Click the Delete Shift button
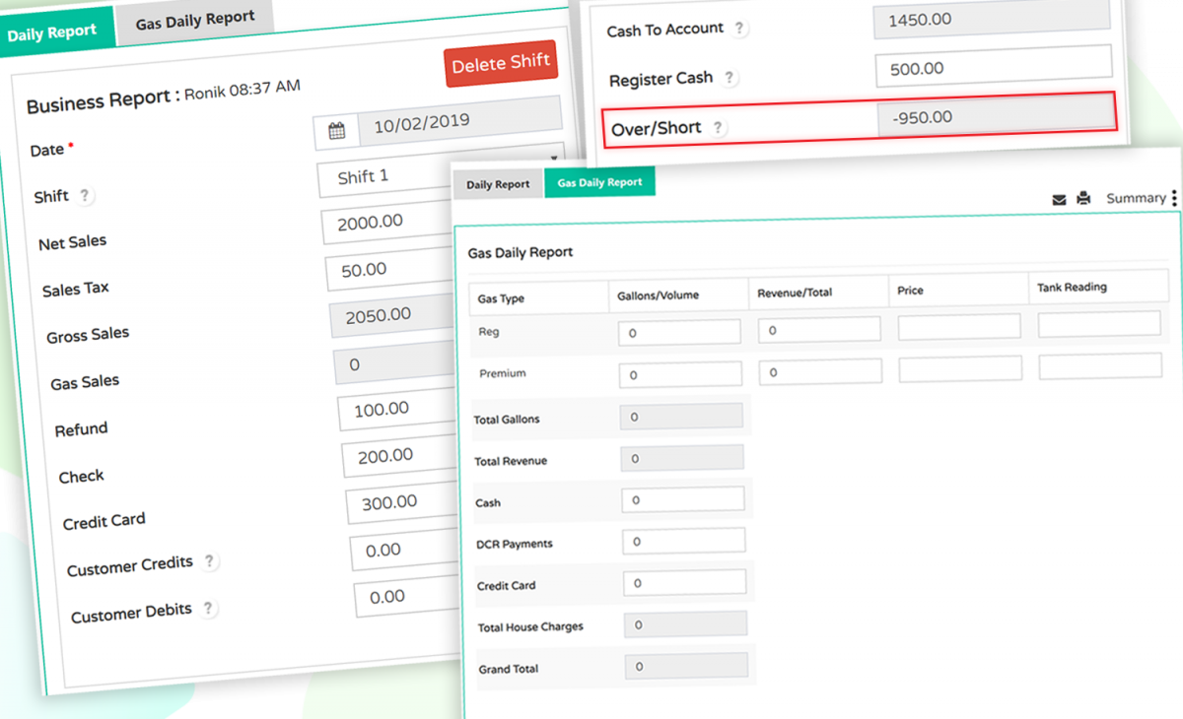 coord(501,62)
